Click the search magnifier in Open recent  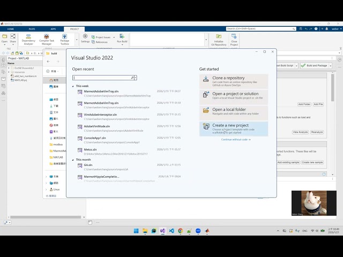(132, 78)
